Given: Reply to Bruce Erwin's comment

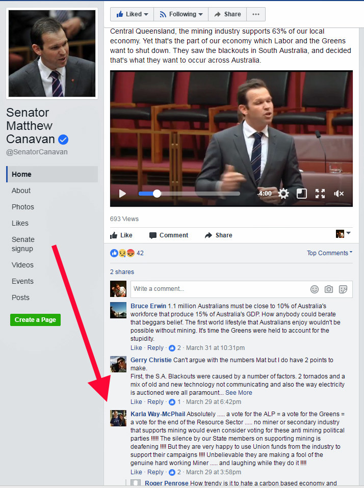Looking at the screenshot, I should click(155, 347).
